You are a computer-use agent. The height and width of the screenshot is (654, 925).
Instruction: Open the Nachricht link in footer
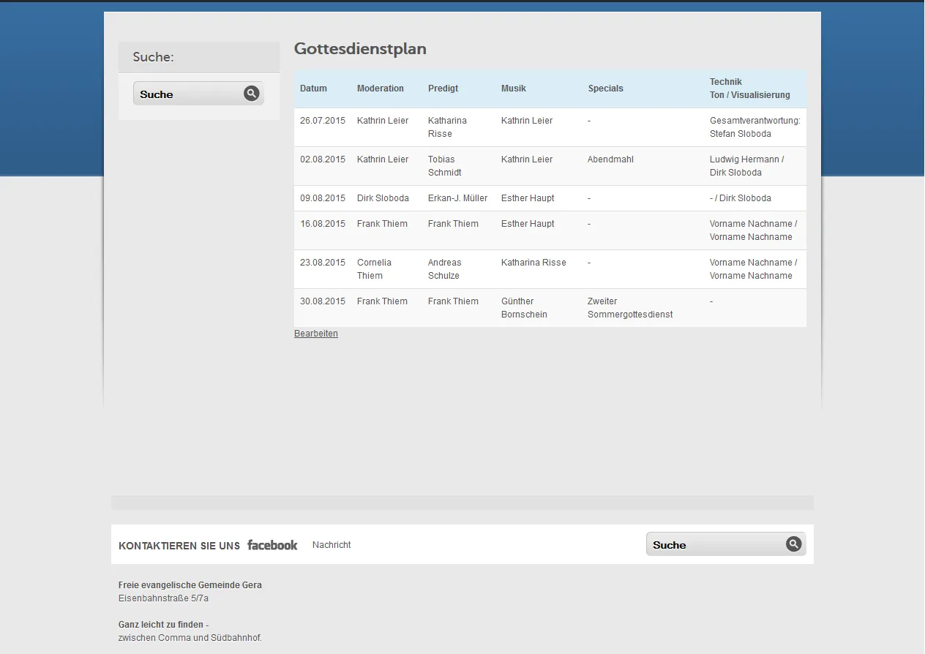[332, 545]
